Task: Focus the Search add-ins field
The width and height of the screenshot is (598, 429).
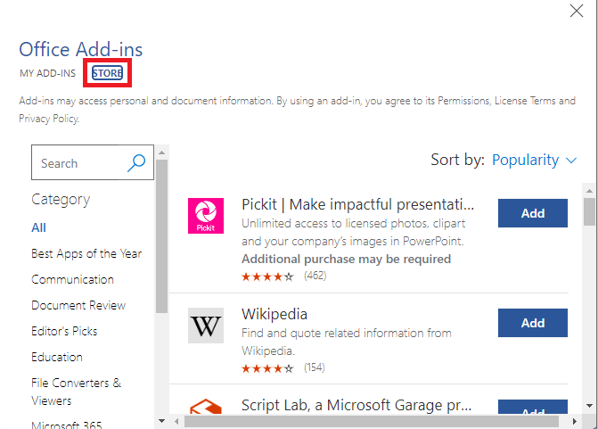Action: click(93, 162)
